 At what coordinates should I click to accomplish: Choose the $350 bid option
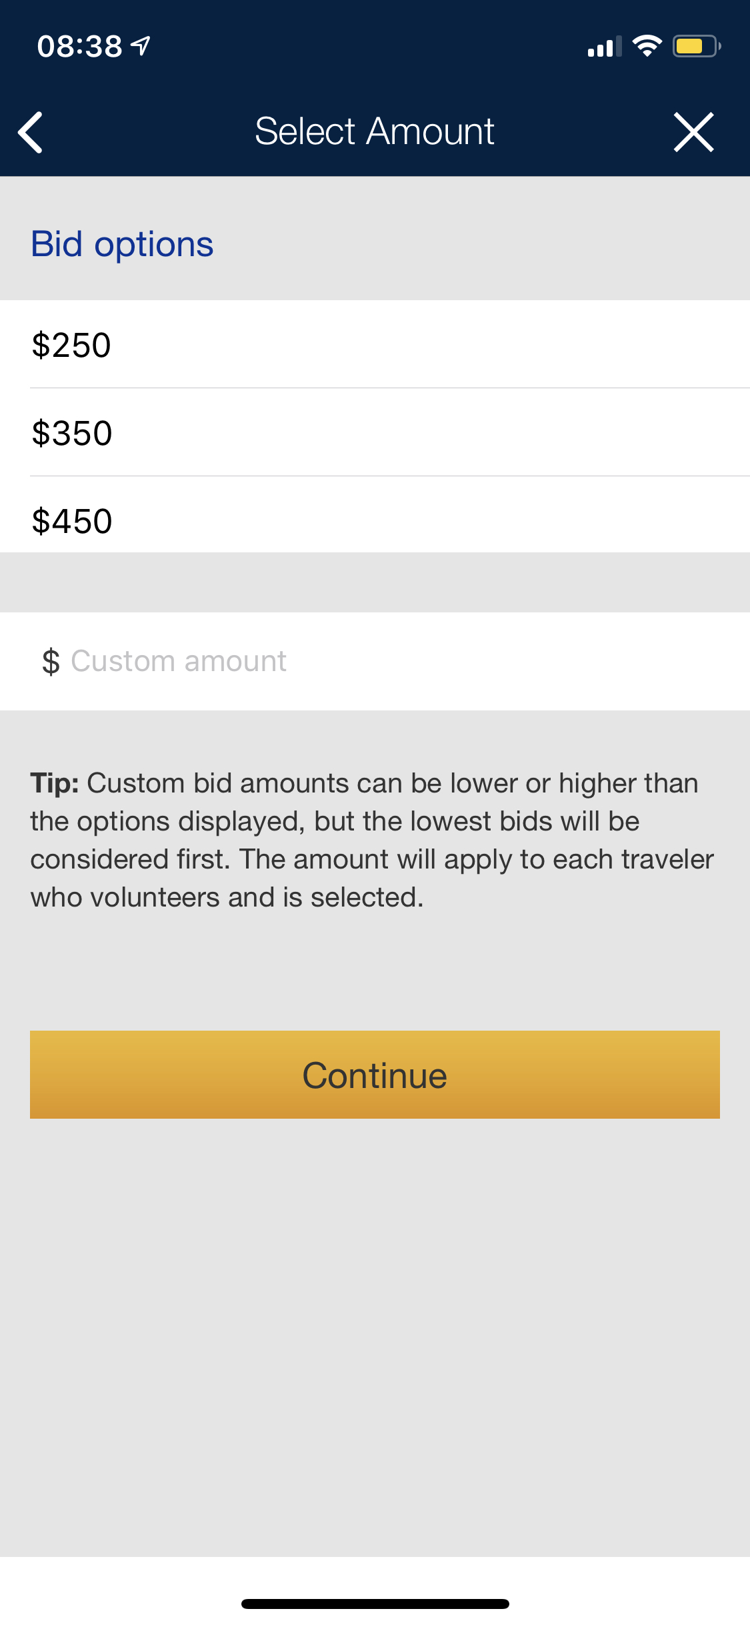(x=375, y=432)
